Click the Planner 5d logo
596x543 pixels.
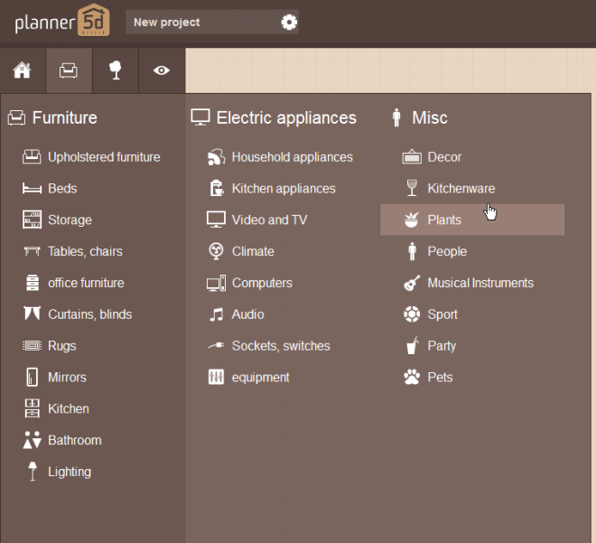(62, 22)
